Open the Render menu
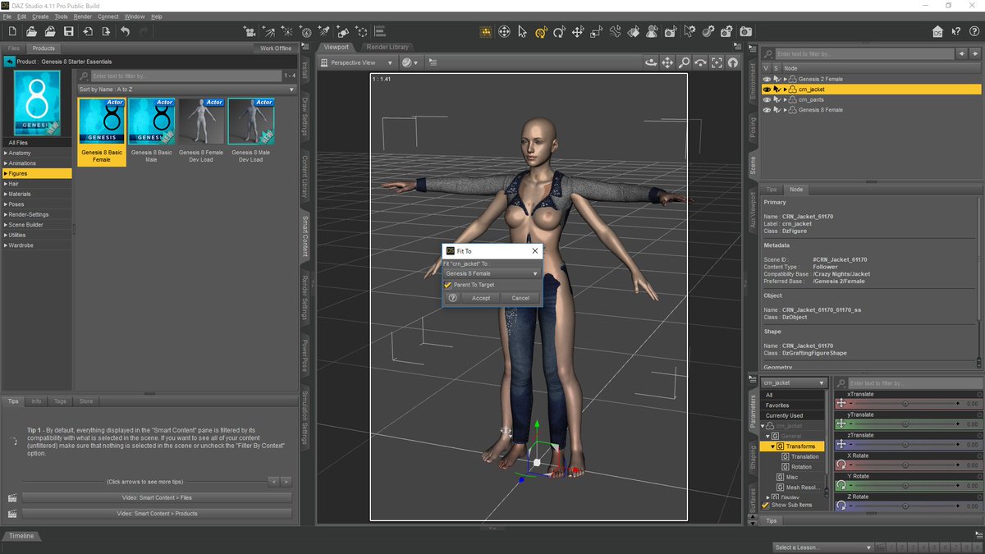 tap(83, 16)
